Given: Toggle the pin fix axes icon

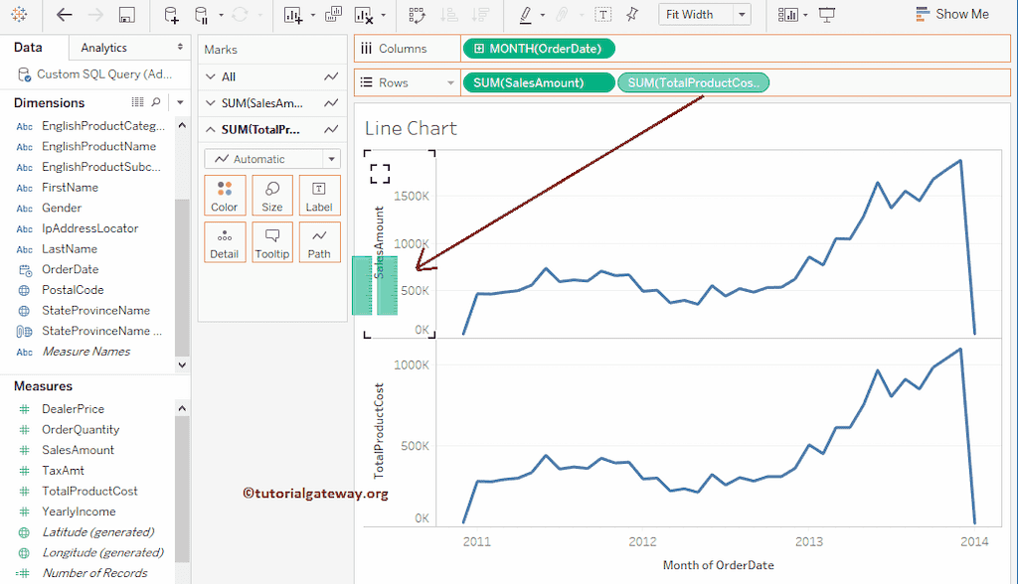Looking at the screenshot, I should point(632,15).
